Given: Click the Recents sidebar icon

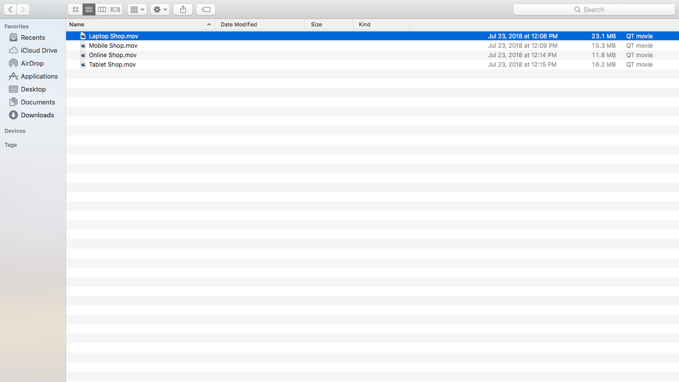Looking at the screenshot, I should point(13,37).
